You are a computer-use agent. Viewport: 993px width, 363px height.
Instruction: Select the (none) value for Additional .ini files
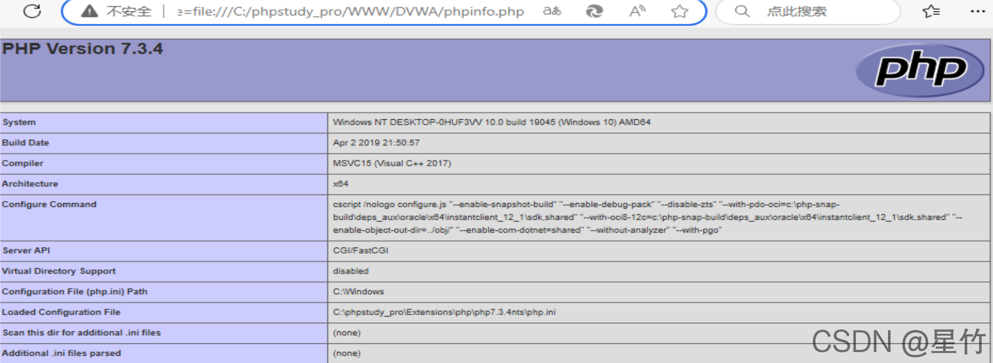click(347, 353)
